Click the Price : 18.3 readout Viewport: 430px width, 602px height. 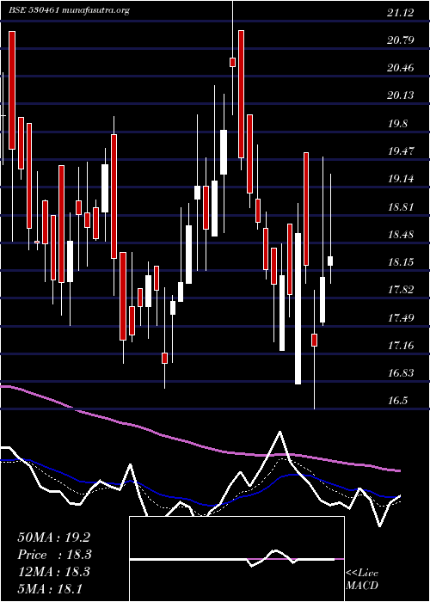click(x=55, y=555)
